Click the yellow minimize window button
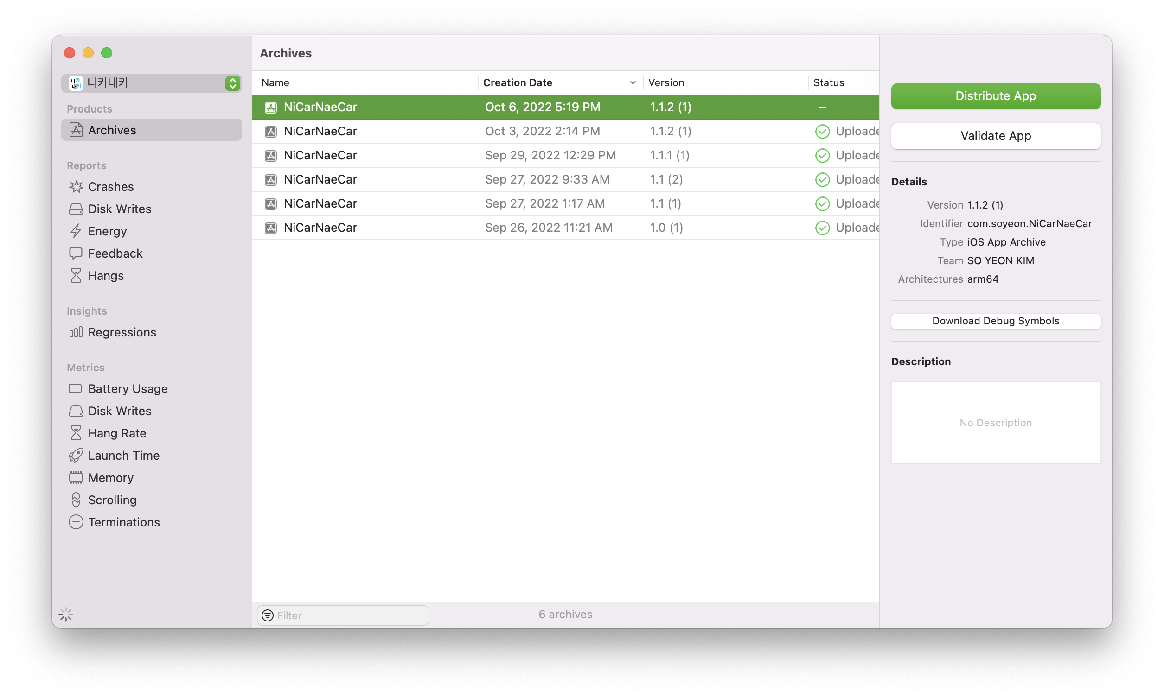The height and width of the screenshot is (697, 1164). pyautogui.click(x=88, y=53)
